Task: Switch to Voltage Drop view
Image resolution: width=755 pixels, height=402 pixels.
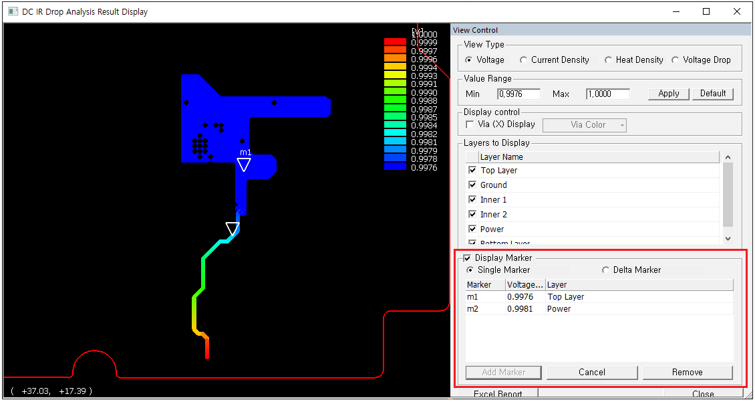Action: point(675,60)
